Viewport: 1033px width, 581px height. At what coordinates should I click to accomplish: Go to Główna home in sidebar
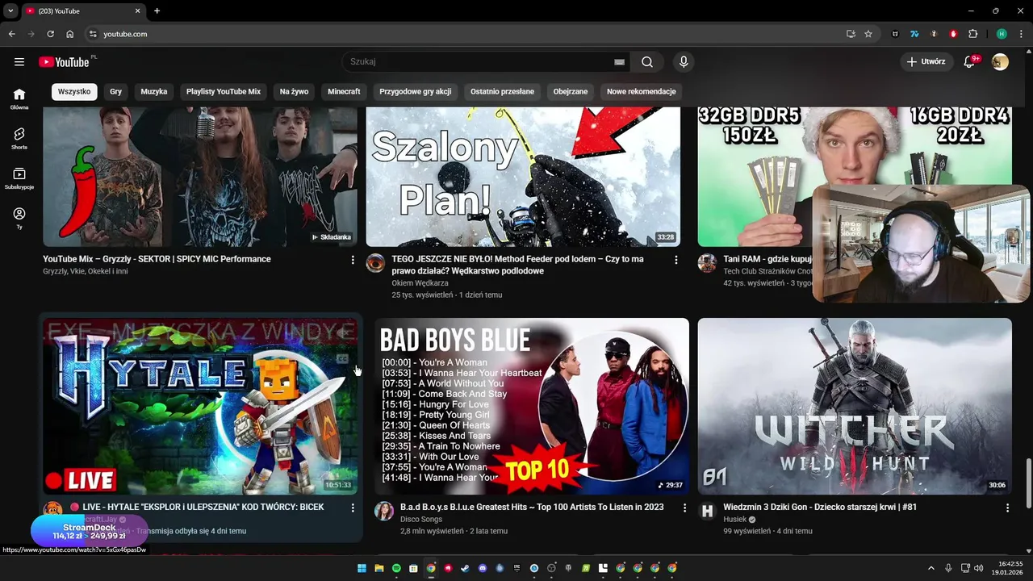pos(19,98)
